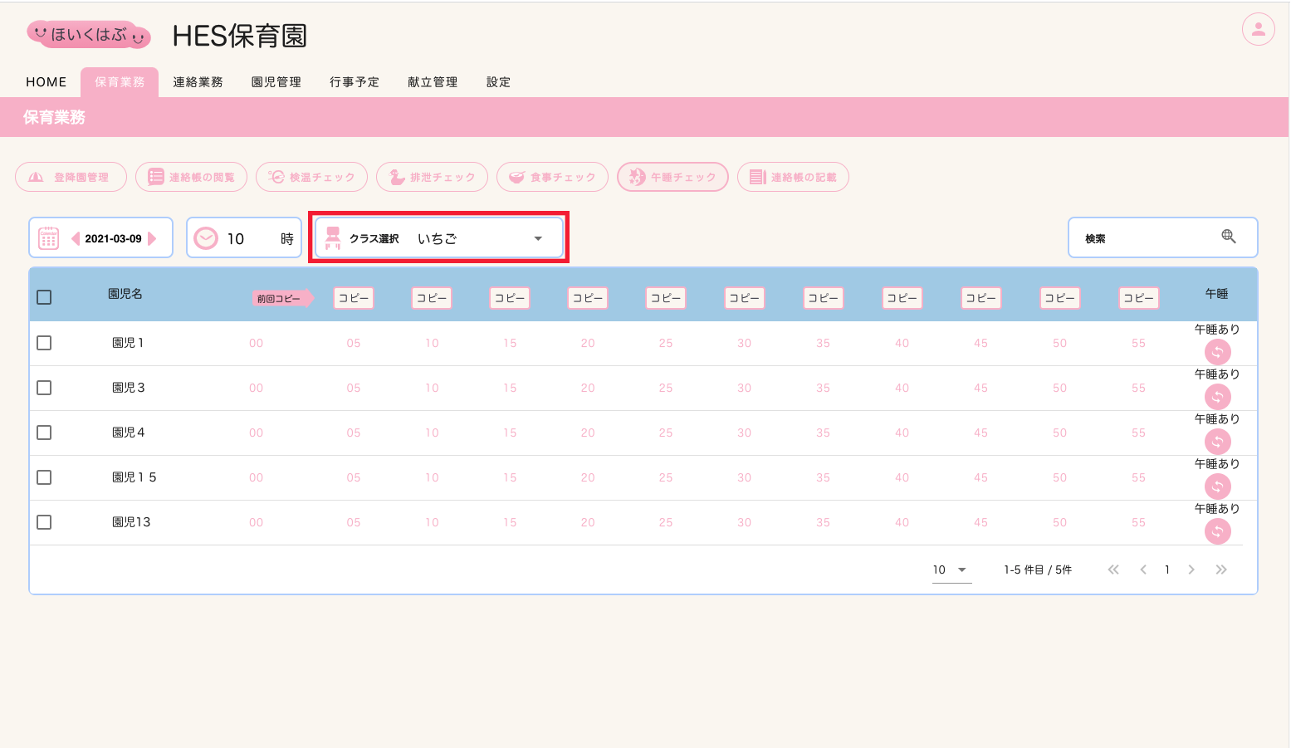Click the search magnifier icon
Image resolution: width=1291 pixels, height=748 pixels.
pos(1229,237)
